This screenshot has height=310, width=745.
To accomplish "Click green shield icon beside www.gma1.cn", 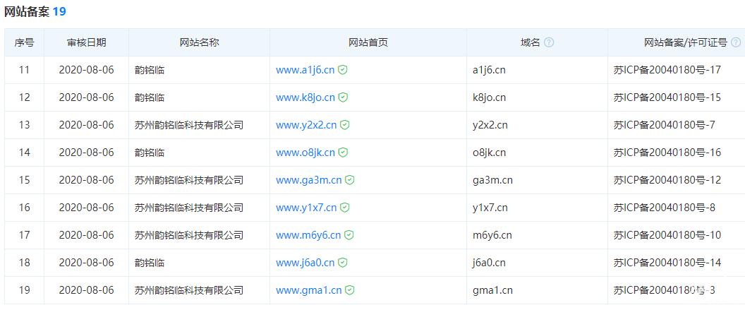I will [350, 290].
